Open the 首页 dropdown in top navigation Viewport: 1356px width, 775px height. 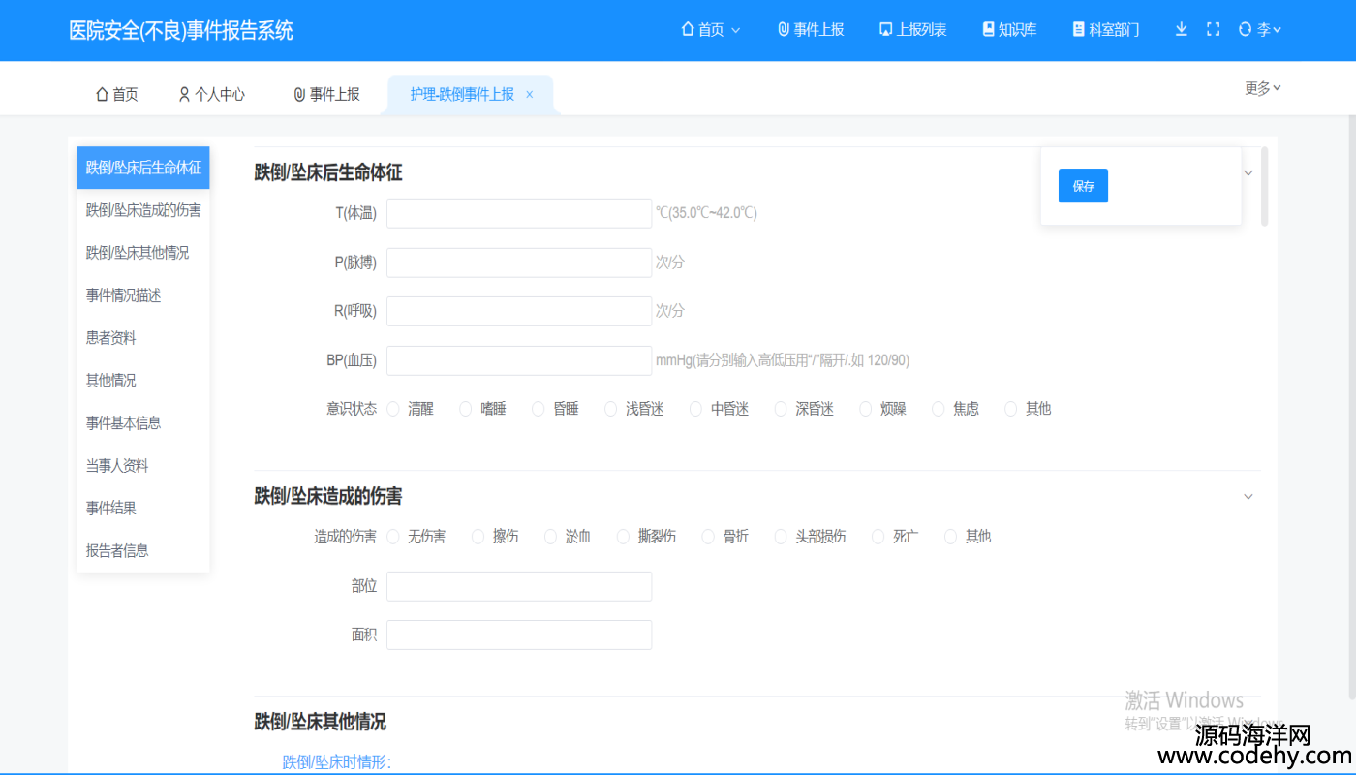712,29
